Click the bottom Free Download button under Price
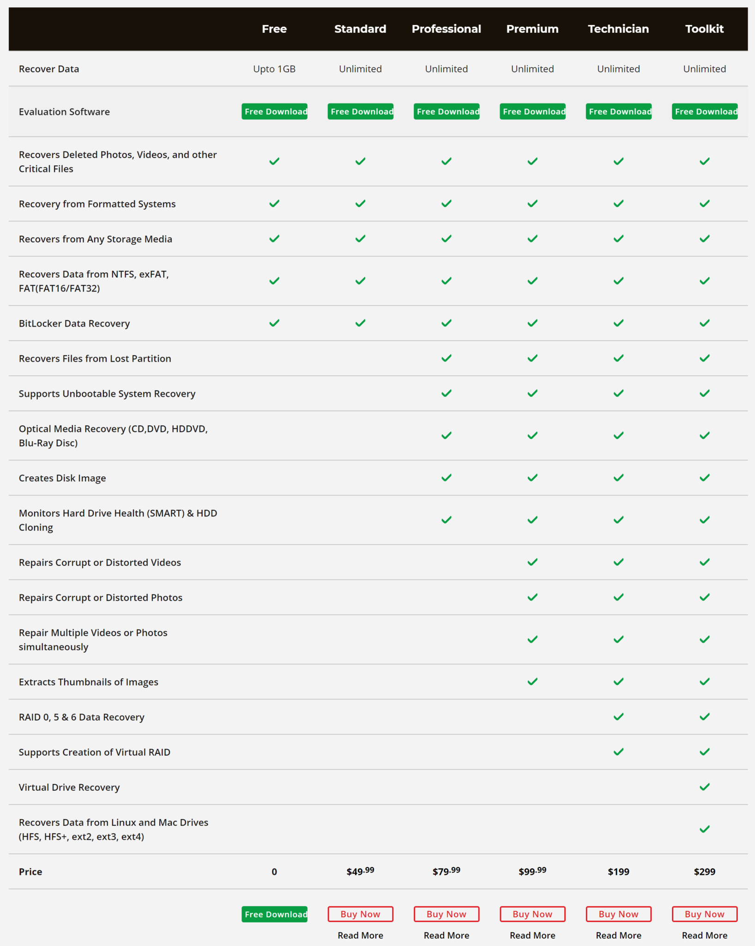Screen dimensions: 755x946 tap(274, 914)
